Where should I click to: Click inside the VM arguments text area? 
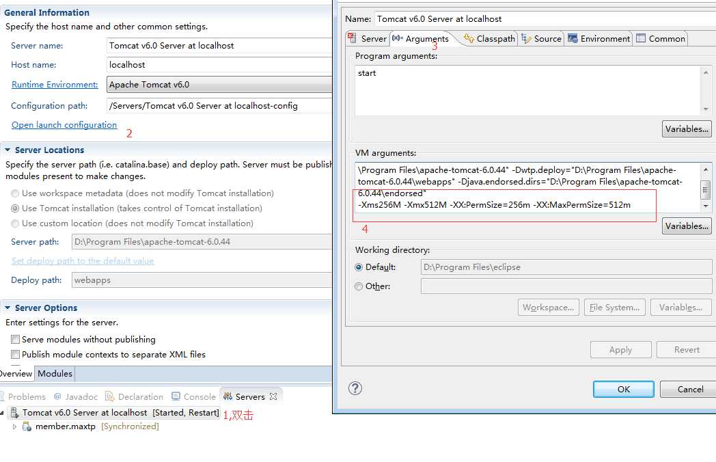click(x=528, y=187)
